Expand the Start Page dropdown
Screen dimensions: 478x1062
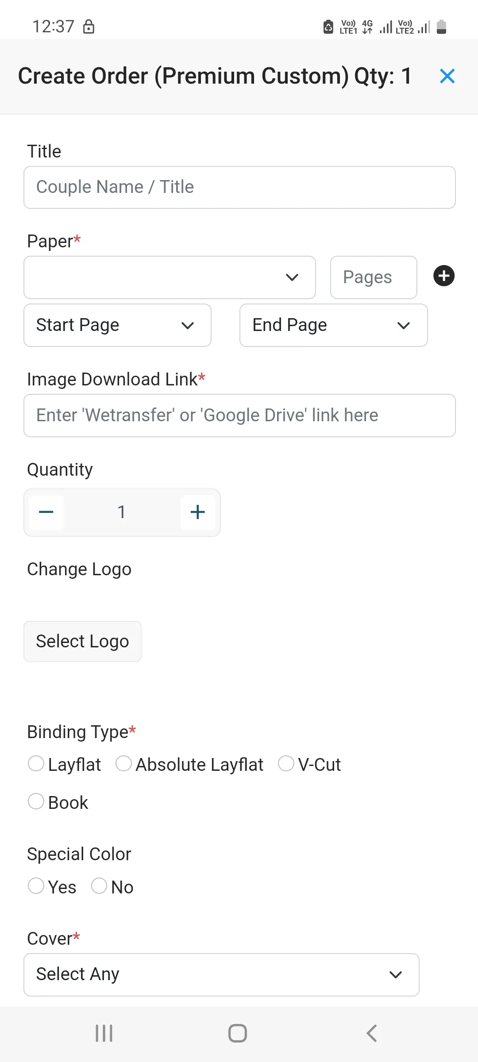(117, 325)
